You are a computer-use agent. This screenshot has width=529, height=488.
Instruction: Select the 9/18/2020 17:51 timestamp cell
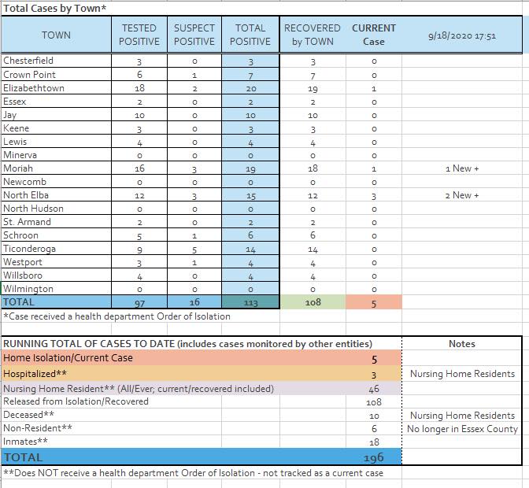coord(462,35)
